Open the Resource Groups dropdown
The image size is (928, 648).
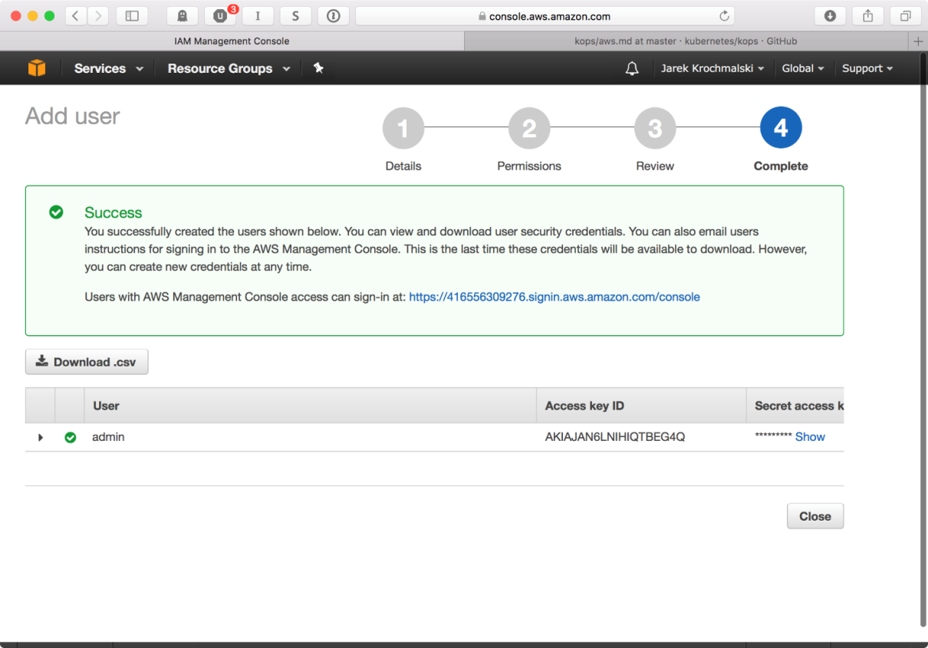coord(229,68)
